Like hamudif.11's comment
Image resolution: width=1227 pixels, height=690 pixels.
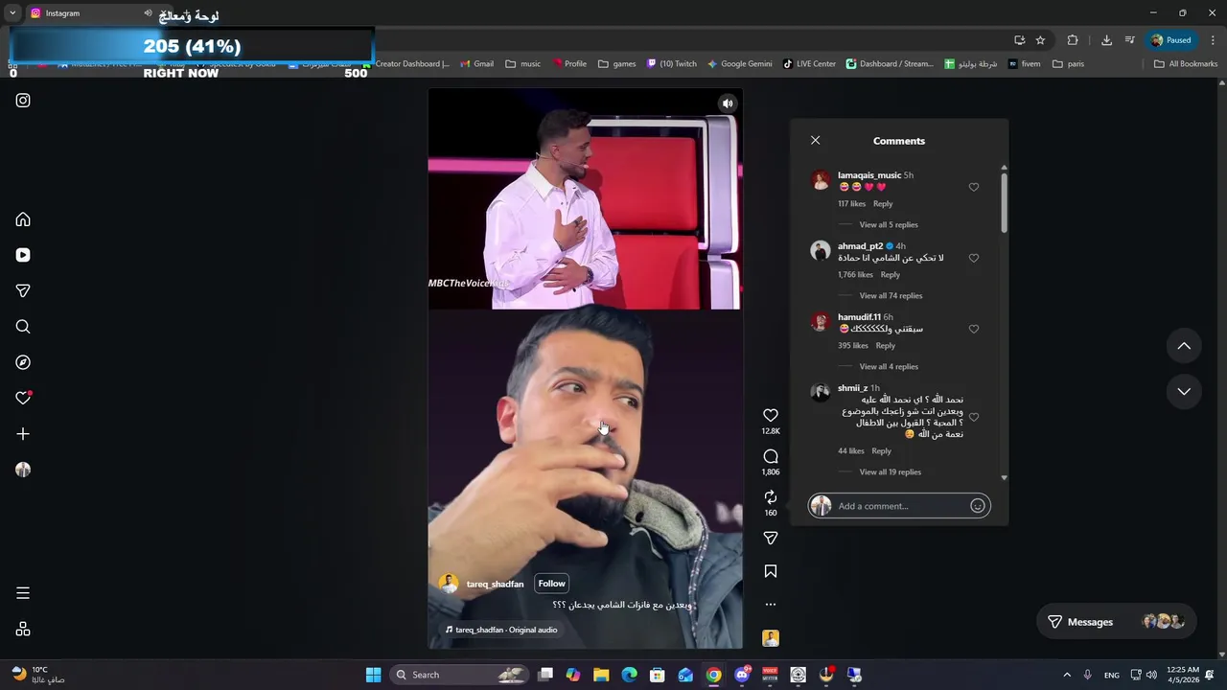pos(974,329)
